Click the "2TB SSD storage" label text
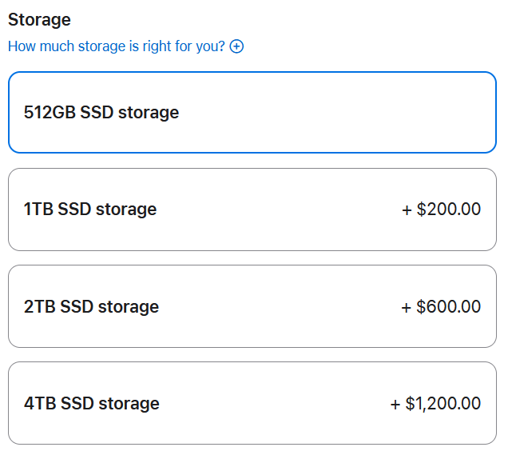The height and width of the screenshot is (463, 512). pyautogui.click(x=91, y=306)
